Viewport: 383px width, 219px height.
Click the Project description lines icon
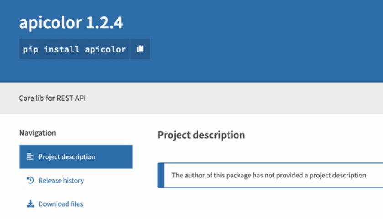(30, 156)
